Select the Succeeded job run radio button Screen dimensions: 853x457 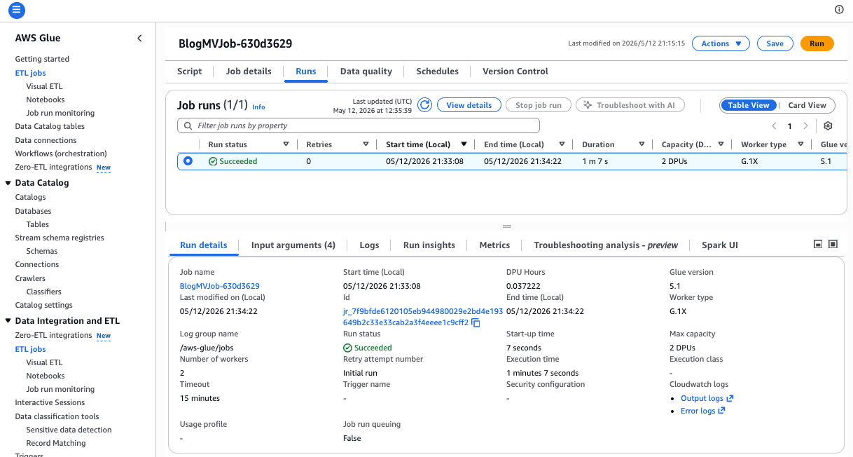click(188, 161)
